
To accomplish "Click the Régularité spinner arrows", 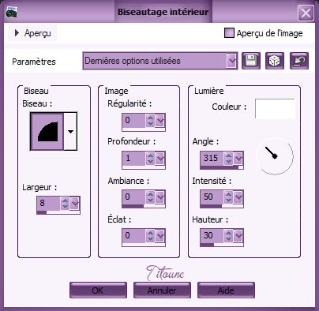I will 150,120.
